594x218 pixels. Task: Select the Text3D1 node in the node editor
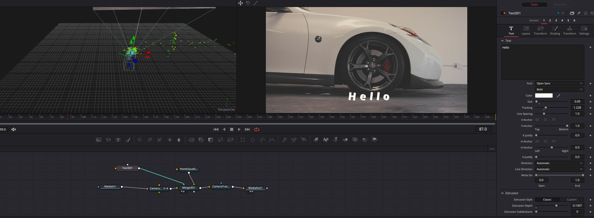click(x=128, y=168)
